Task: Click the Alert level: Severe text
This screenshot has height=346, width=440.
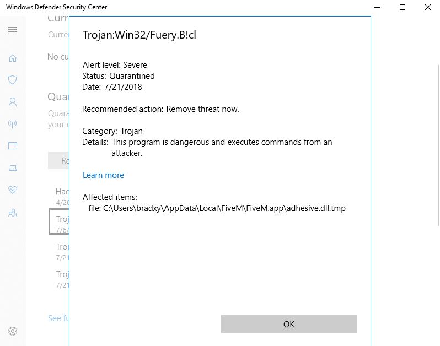Action: 115,65
